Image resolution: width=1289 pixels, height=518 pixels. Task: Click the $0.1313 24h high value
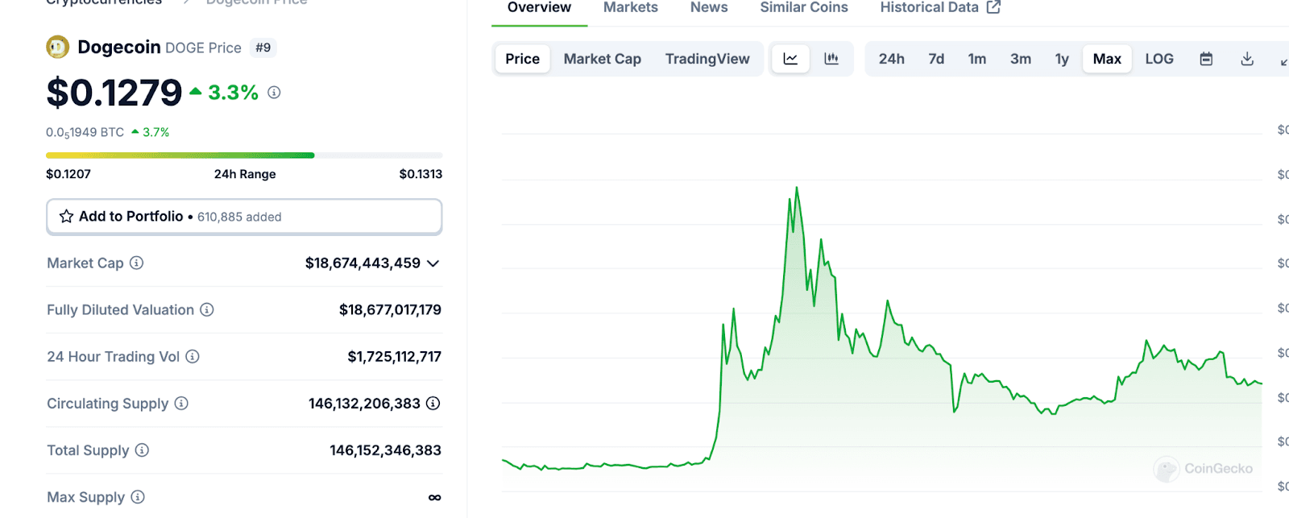click(x=421, y=174)
